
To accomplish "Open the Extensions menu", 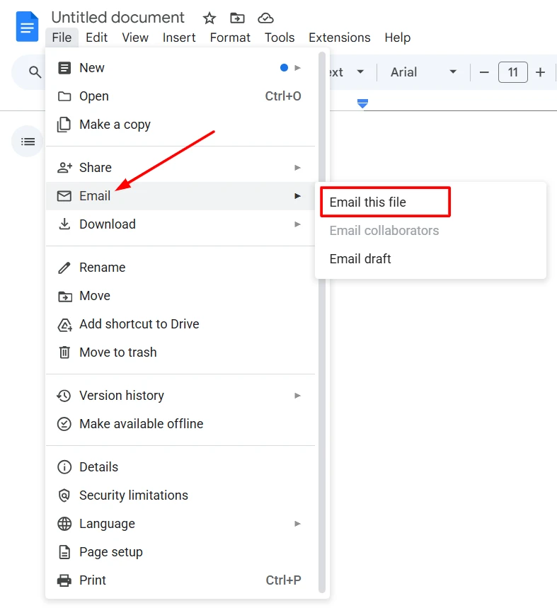I will click(x=339, y=38).
